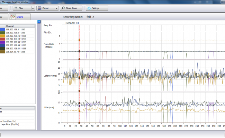The image size is (225, 138).
Task: Open the Filter button
Action: (22, 8)
